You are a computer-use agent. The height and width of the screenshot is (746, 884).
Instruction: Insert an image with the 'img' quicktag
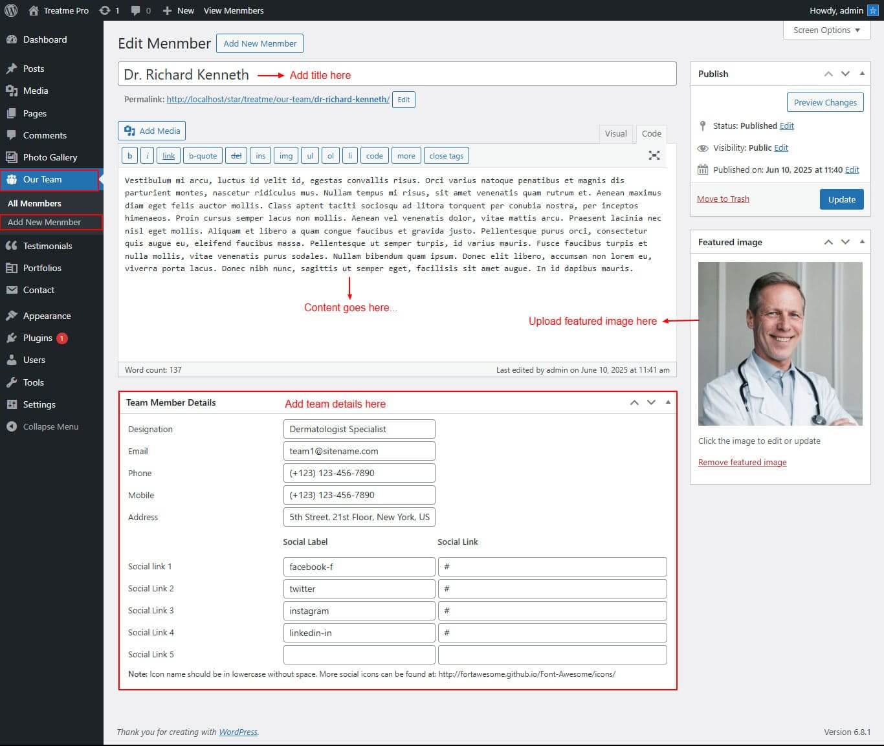pos(286,156)
